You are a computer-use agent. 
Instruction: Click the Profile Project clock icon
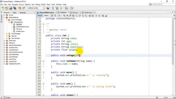point(71,8)
